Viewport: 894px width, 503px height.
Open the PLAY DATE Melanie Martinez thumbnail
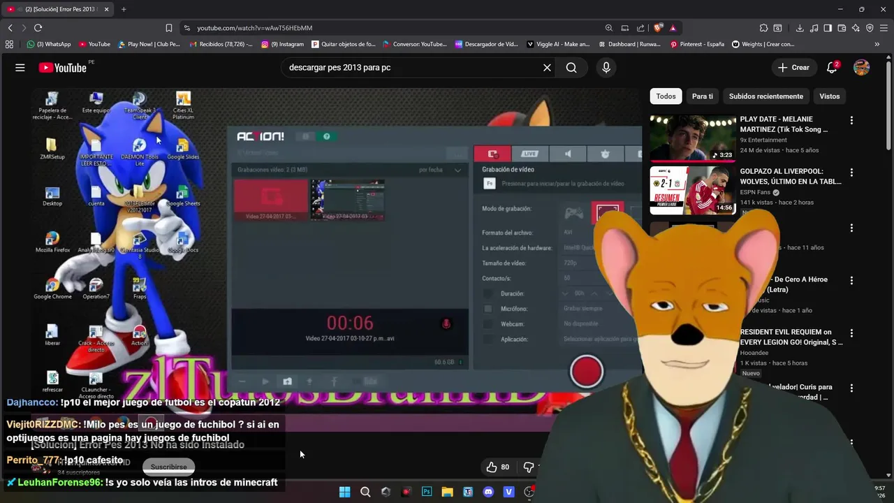pos(693,138)
